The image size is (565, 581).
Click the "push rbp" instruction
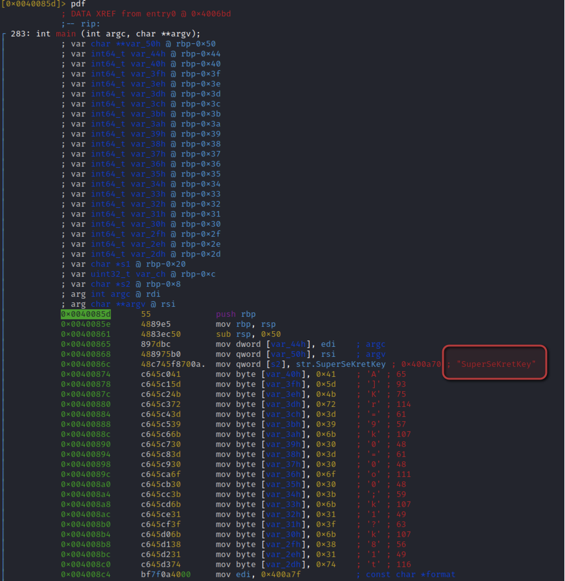(236, 314)
